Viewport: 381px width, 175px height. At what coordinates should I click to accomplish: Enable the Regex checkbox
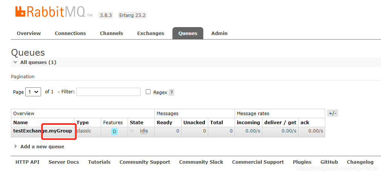(148, 92)
